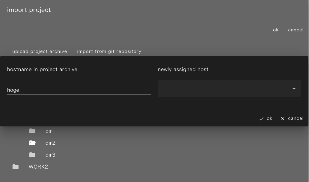
Task: Open the empty host select box for hoge
Action: click(x=225, y=89)
